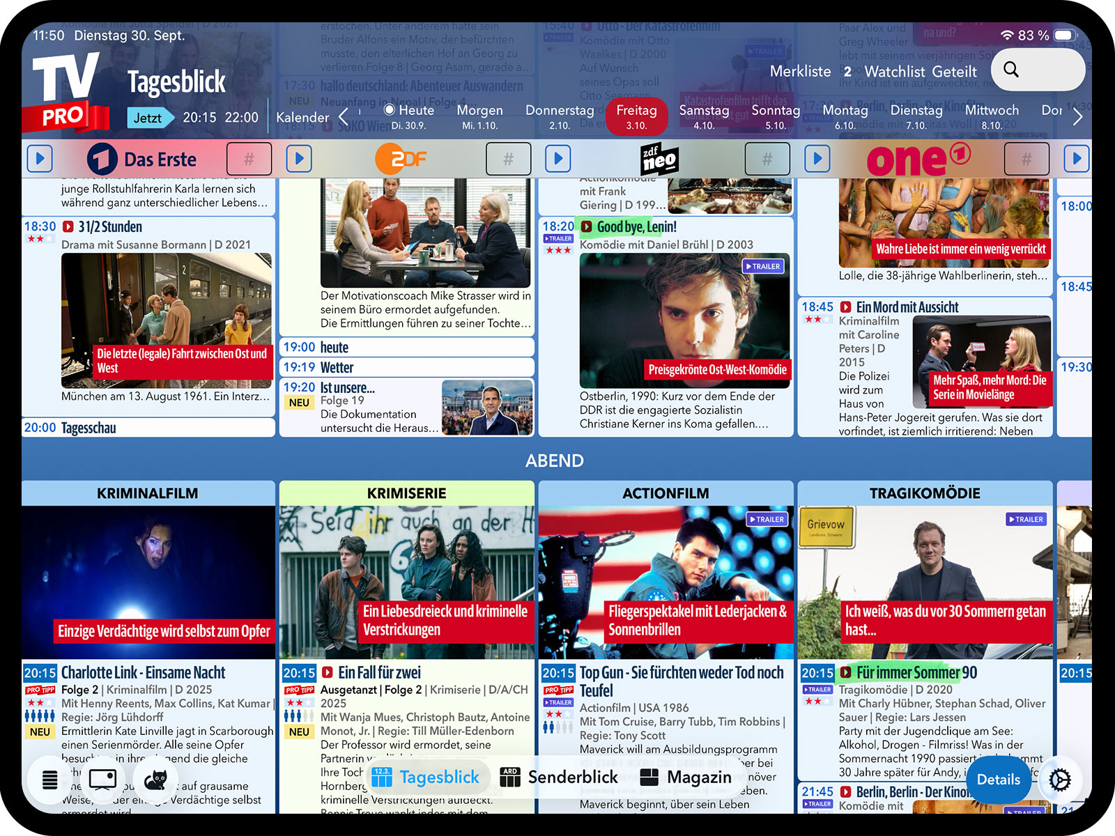Image resolution: width=1115 pixels, height=836 pixels.
Task: Open the Top Gun movie thumbnail
Action: click(666, 582)
